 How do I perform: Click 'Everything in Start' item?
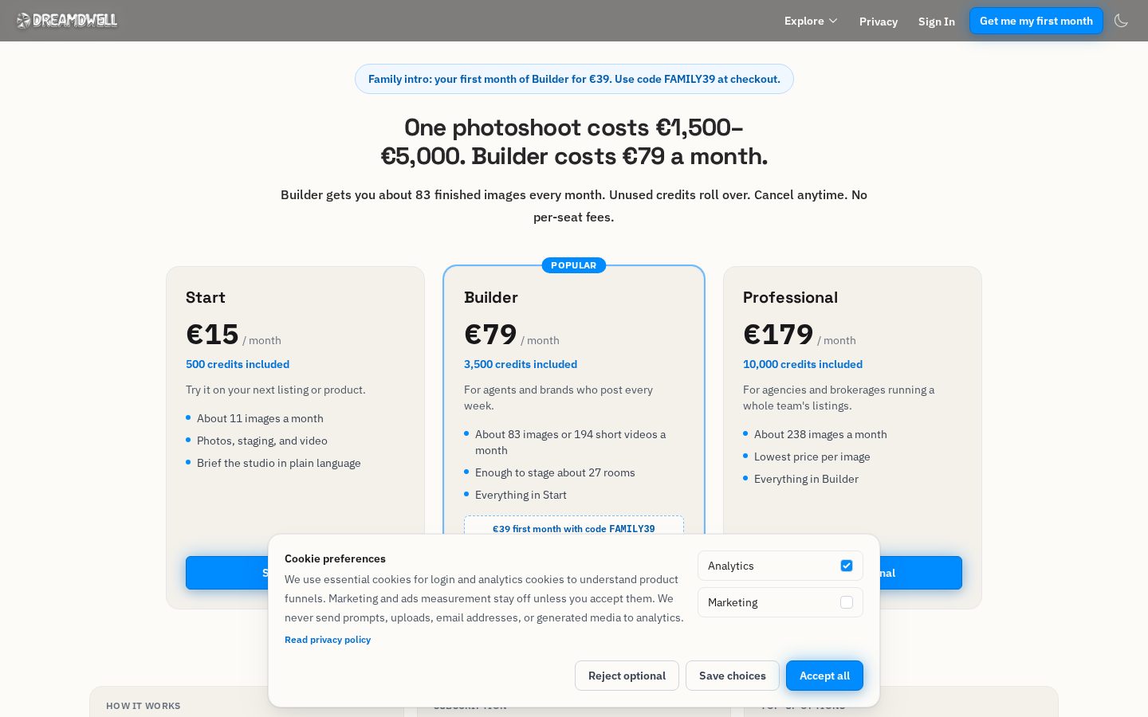(x=521, y=495)
